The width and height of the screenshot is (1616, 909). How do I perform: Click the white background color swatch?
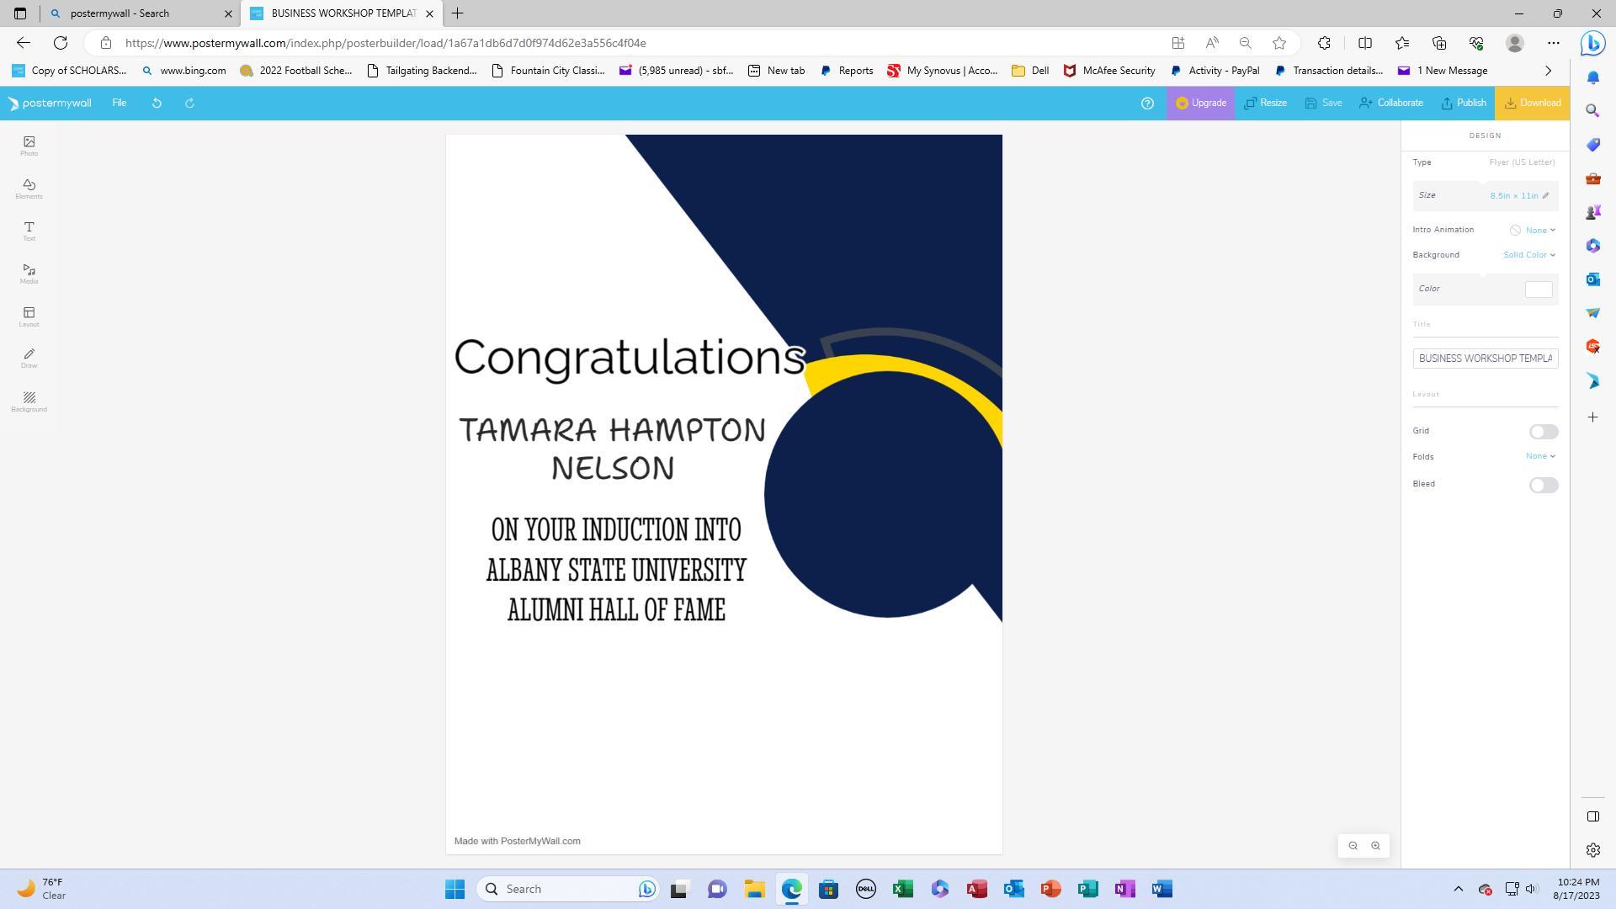[1538, 290]
